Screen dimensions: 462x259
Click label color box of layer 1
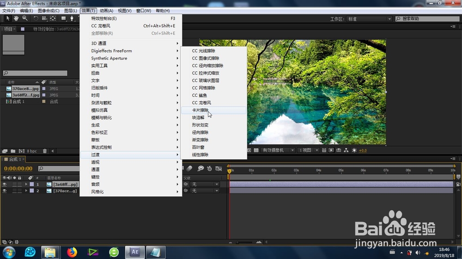click(32, 184)
